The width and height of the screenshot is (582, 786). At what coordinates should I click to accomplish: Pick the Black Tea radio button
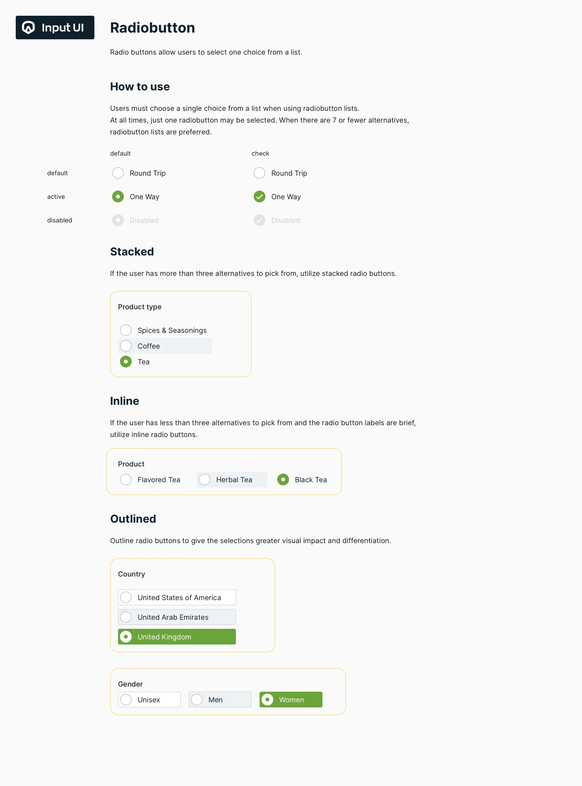[x=283, y=479]
